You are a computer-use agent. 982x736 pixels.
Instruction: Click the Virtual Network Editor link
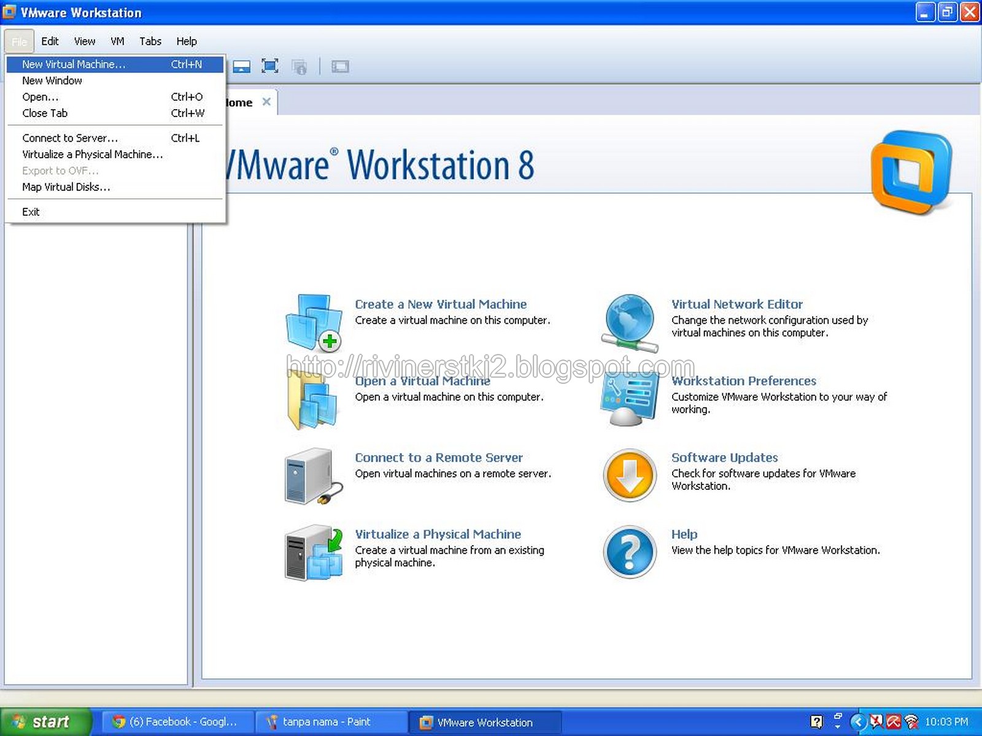point(737,304)
